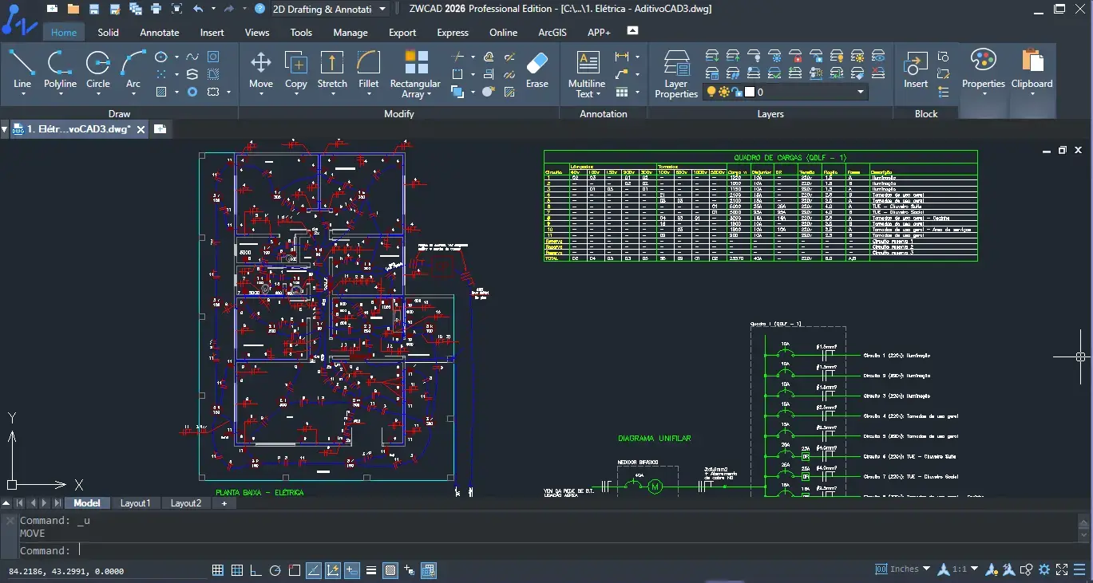Toggle Snap mode in status bar

coord(218,570)
